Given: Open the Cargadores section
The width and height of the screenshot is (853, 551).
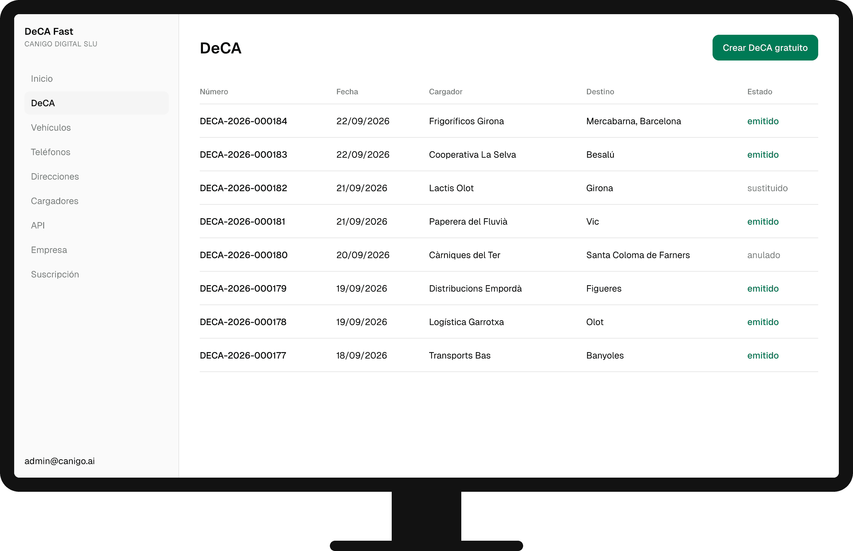Looking at the screenshot, I should [x=96, y=201].
